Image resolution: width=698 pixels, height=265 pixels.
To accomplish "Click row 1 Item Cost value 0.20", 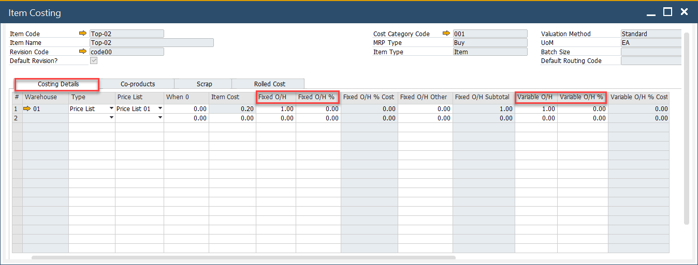I will pos(232,109).
